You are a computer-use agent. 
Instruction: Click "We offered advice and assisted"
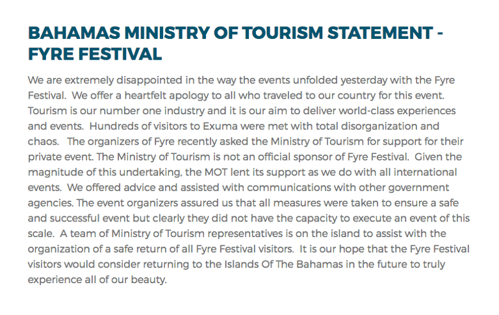point(143,188)
